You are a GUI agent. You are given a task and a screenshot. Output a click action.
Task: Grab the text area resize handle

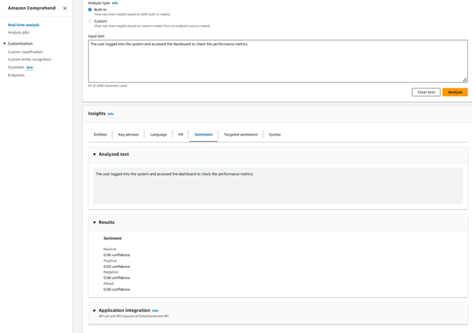tap(465, 80)
